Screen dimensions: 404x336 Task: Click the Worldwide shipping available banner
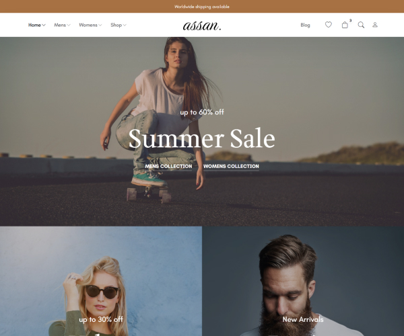coord(202,7)
